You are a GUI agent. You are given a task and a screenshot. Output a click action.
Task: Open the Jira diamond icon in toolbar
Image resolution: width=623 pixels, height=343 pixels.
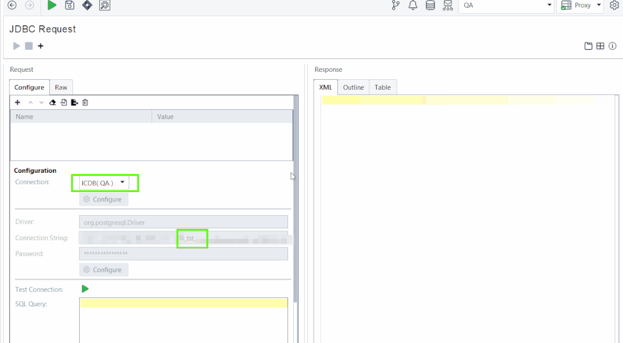point(87,5)
